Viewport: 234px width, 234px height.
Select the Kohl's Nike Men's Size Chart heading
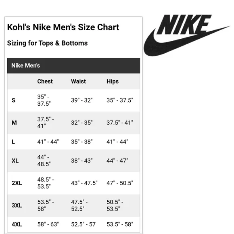tap(63, 27)
